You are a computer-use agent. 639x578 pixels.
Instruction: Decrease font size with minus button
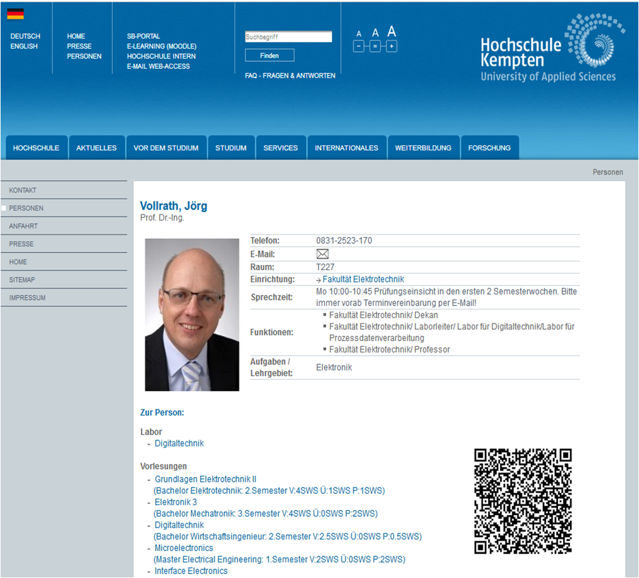point(358,46)
